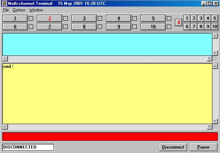Select channel button 9
Viewport: 220px width, 153px height.
pos(118,27)
